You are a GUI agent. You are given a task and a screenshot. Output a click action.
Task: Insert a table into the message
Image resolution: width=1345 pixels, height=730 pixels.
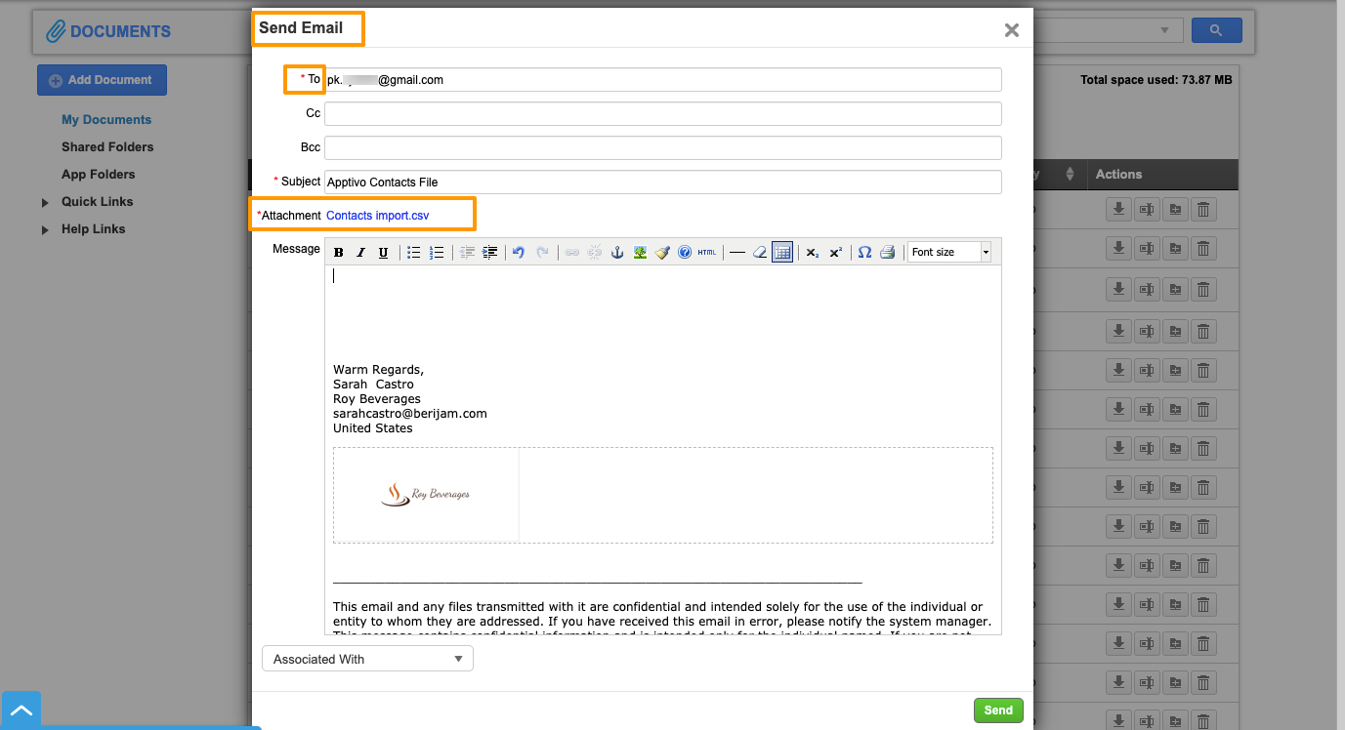point(781,253)
